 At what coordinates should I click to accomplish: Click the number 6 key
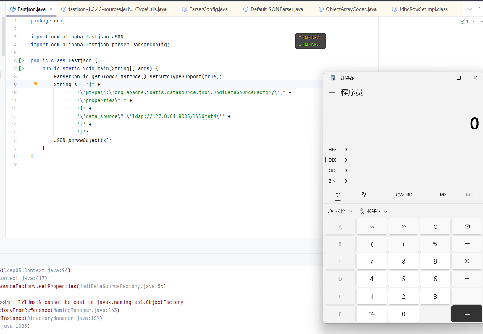tap(435, 279)
